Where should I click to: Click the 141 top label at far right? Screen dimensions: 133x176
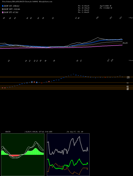[120, 18]
